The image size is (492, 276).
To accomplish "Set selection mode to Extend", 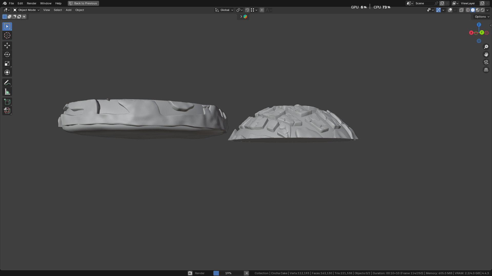I will pos(9,17).
